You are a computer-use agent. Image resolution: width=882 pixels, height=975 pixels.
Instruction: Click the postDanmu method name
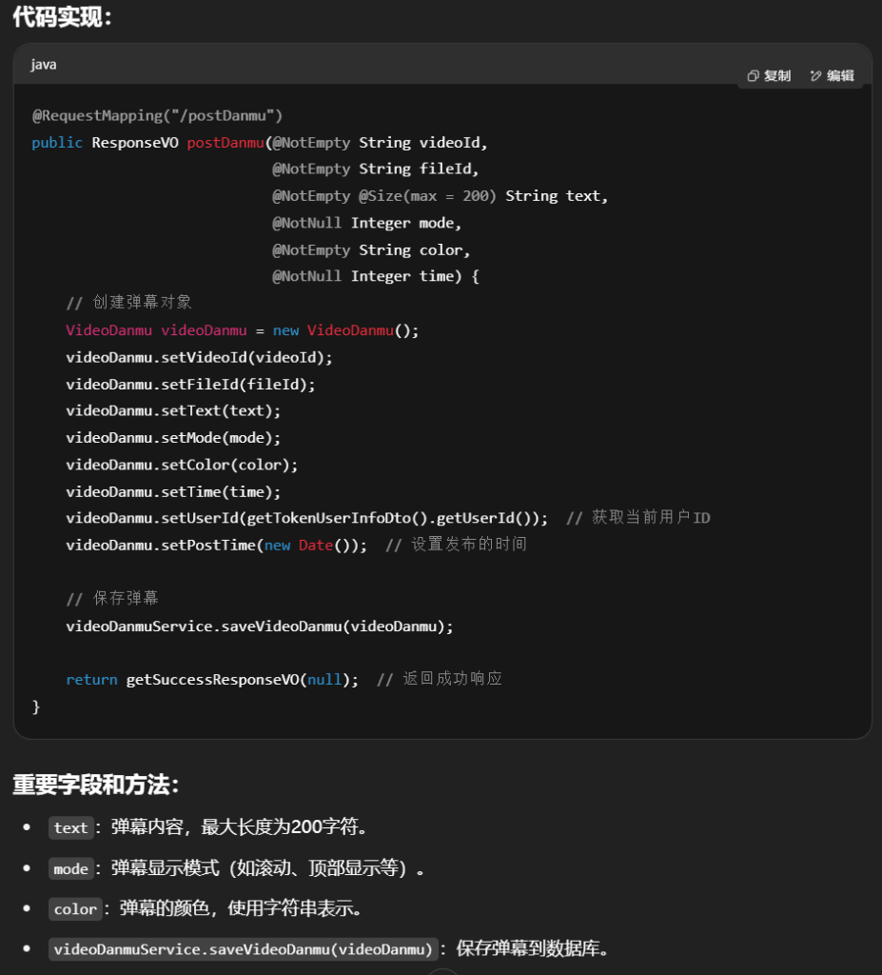[x=225, y=143]
